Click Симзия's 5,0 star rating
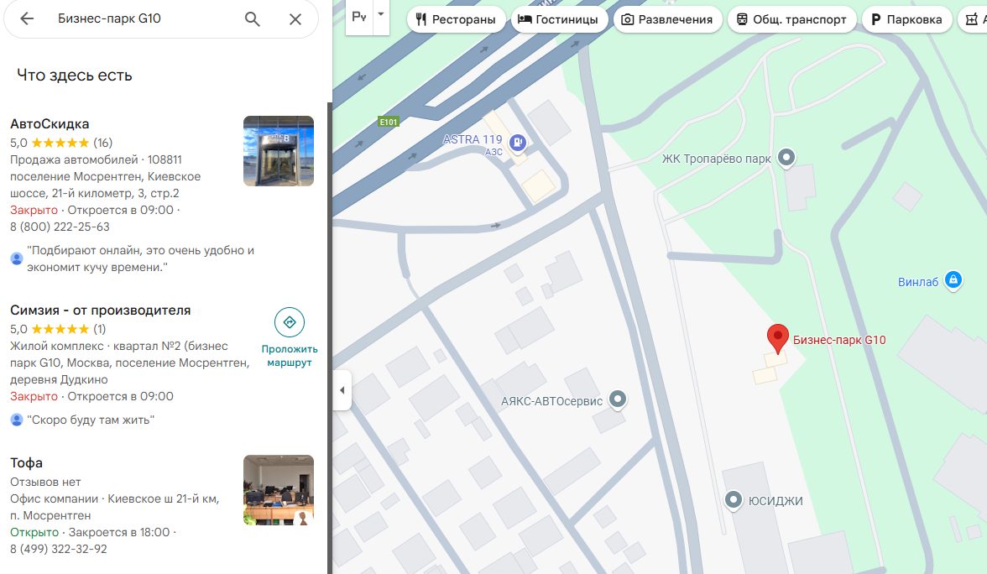The width and height of the screenshot is (987, 574). (58, 329)
